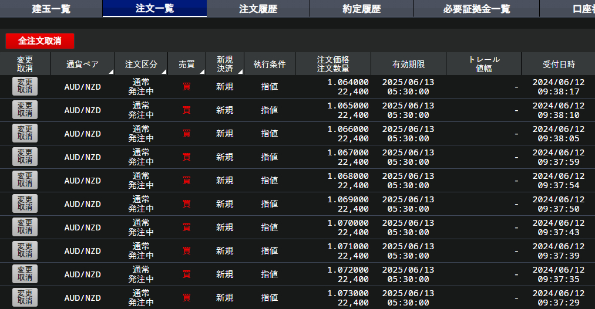Screen dimensions: 595x309
Task: Click the price 1.070000
Action: [348, 223]
